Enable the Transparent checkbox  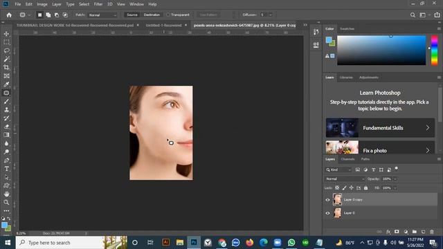click(x=168, y=15)
